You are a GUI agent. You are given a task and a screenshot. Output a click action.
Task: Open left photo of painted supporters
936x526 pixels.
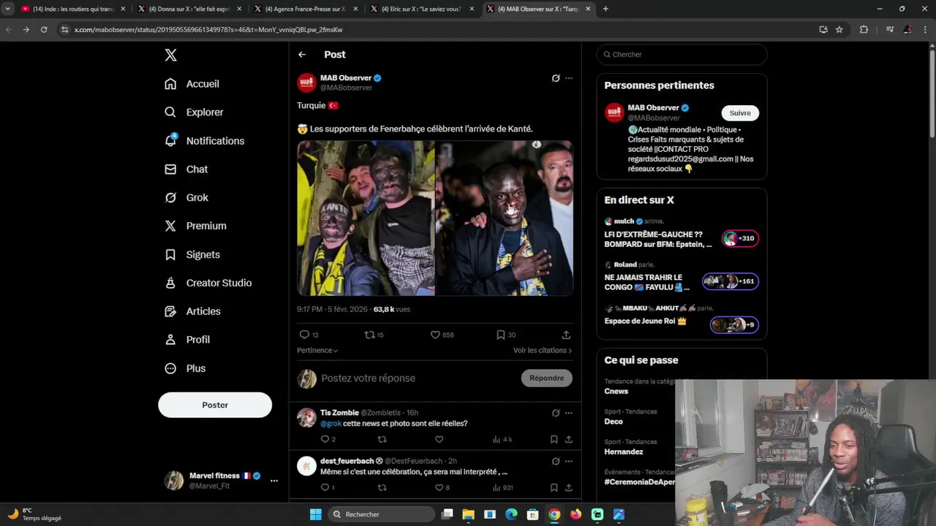pos(366,218)
